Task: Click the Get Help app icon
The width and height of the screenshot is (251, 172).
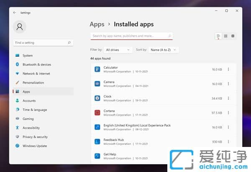Action: point(97,156)
